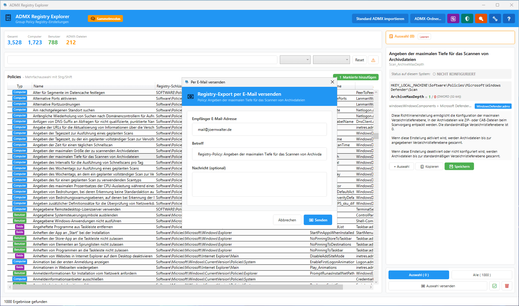Open help with the question mark icon
Screen dimensions: 519x306
[x=509, y=19]
